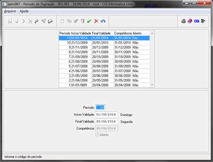Image resolution: width=213 pixels, height=162 pixels.
Task: Go to the previous record icon
Action: coord(17,22)
